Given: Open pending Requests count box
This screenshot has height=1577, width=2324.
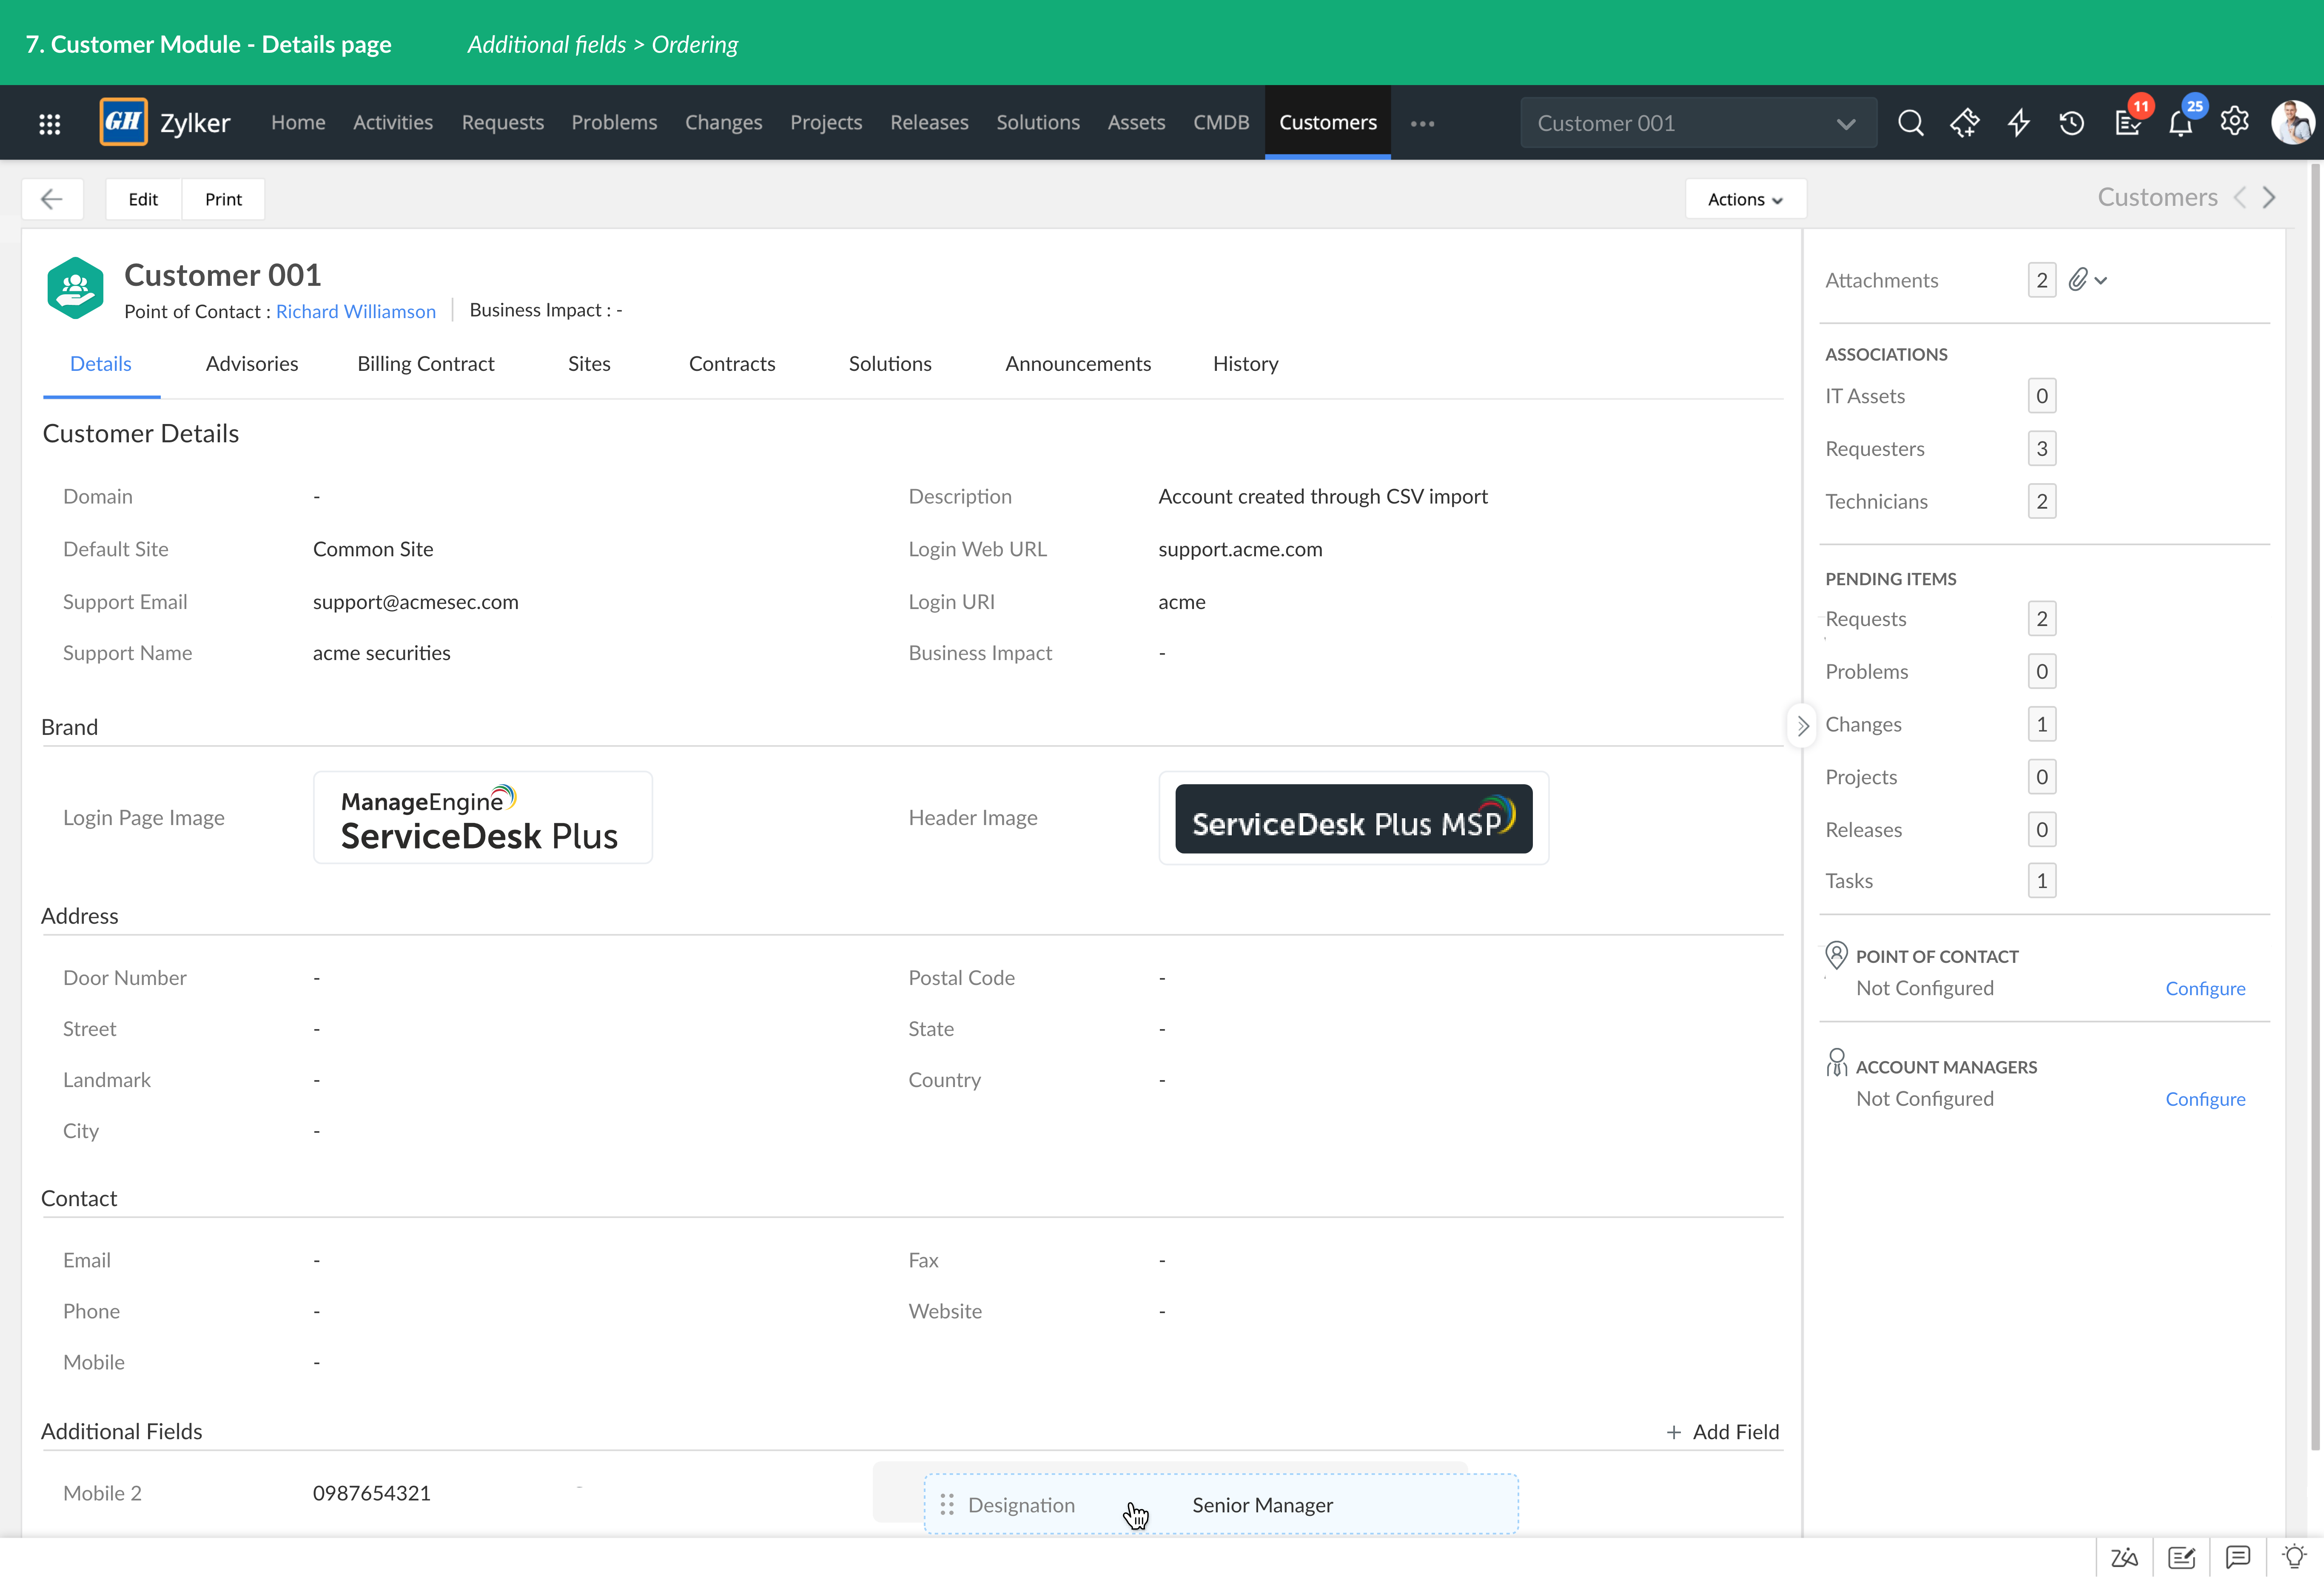Looking at the screenshot, I should coord(2041,618).
